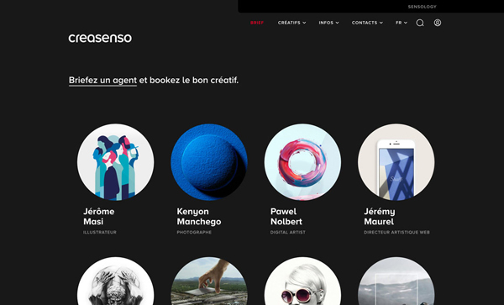Viewport: 504px width, 305px height.
Task: Click the Pawel Nolbert name link
Action: (x=286, y=216)
